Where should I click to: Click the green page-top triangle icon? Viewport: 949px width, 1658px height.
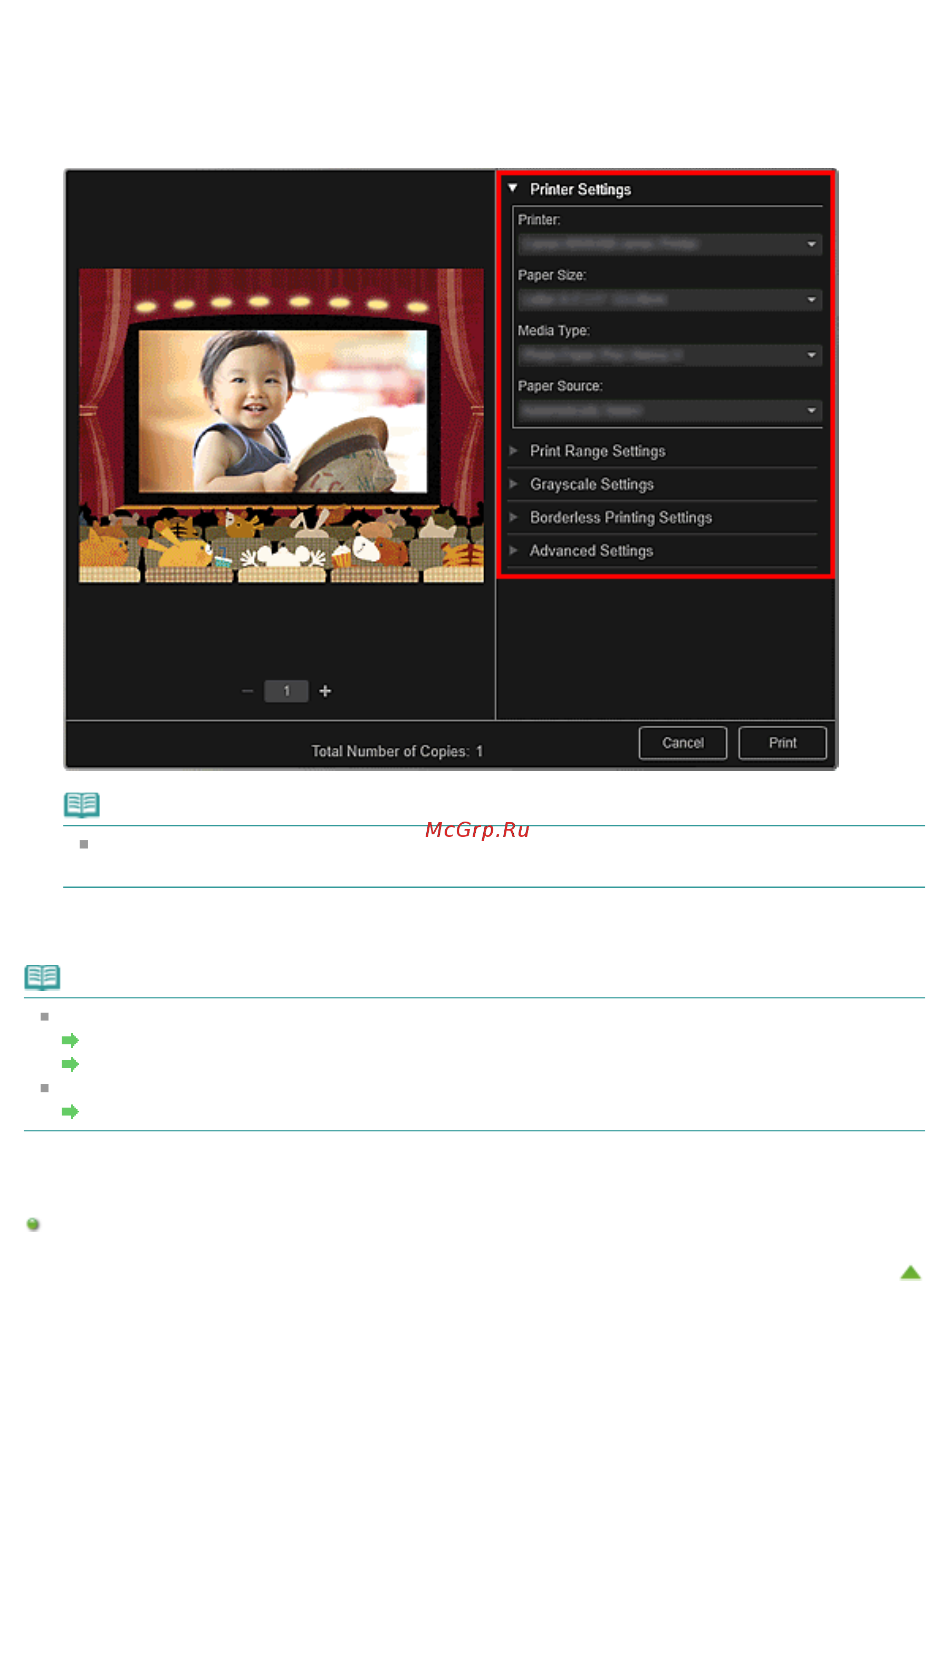[910, 1273]
